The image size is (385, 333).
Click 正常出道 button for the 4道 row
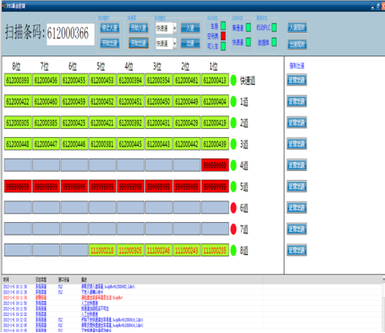(x=296, y=166)
